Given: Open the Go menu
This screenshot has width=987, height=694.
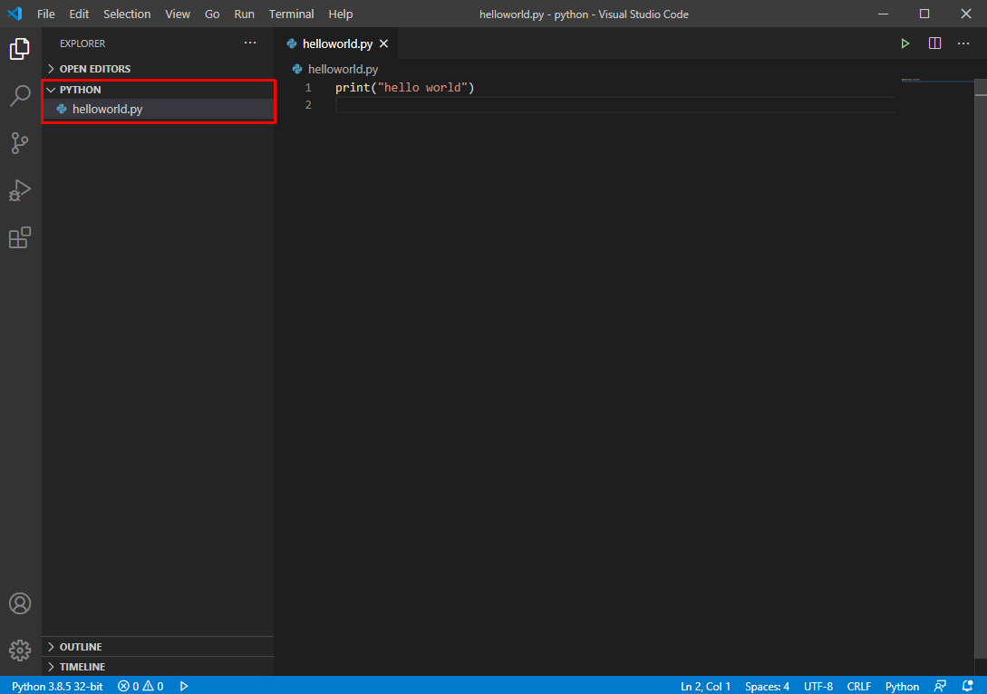Looking at the screenshot, I should (212, 14).
